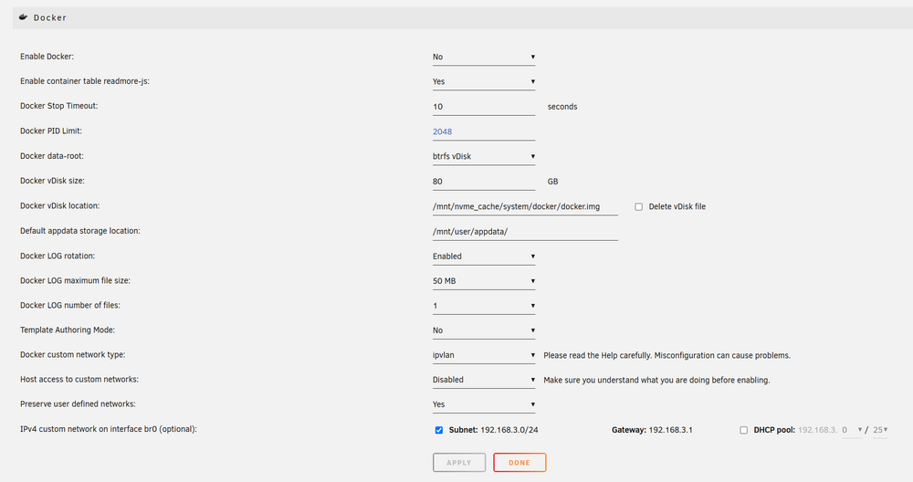
Task: Open the Docker LOG rotation dropdown
Action: (483, 257)
